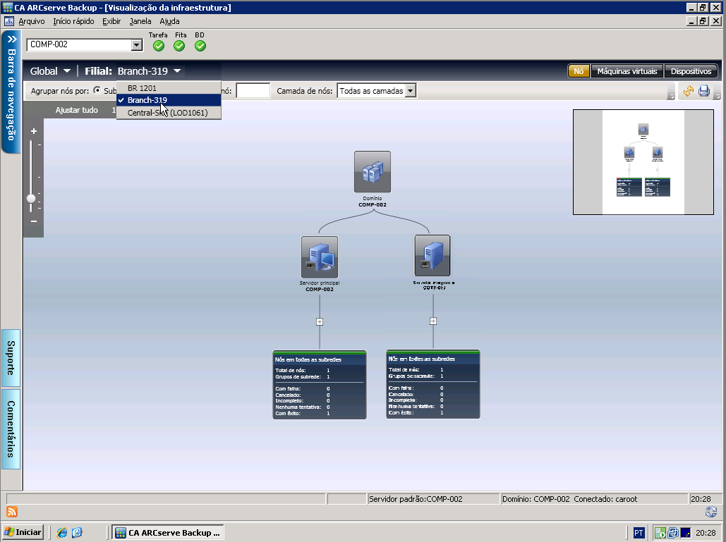This screenshot has height=542, width=726.
Task: Select the Servidor principal COMP-002 icon
Action: click(x=319, y=257)
